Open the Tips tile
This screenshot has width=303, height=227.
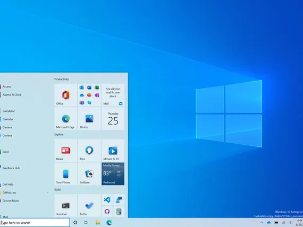[x=89, y=150]
